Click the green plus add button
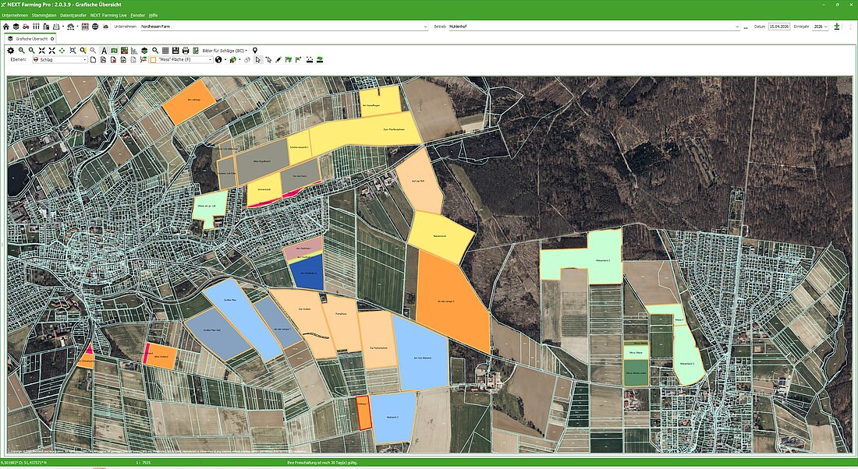 tap(837, 26)
